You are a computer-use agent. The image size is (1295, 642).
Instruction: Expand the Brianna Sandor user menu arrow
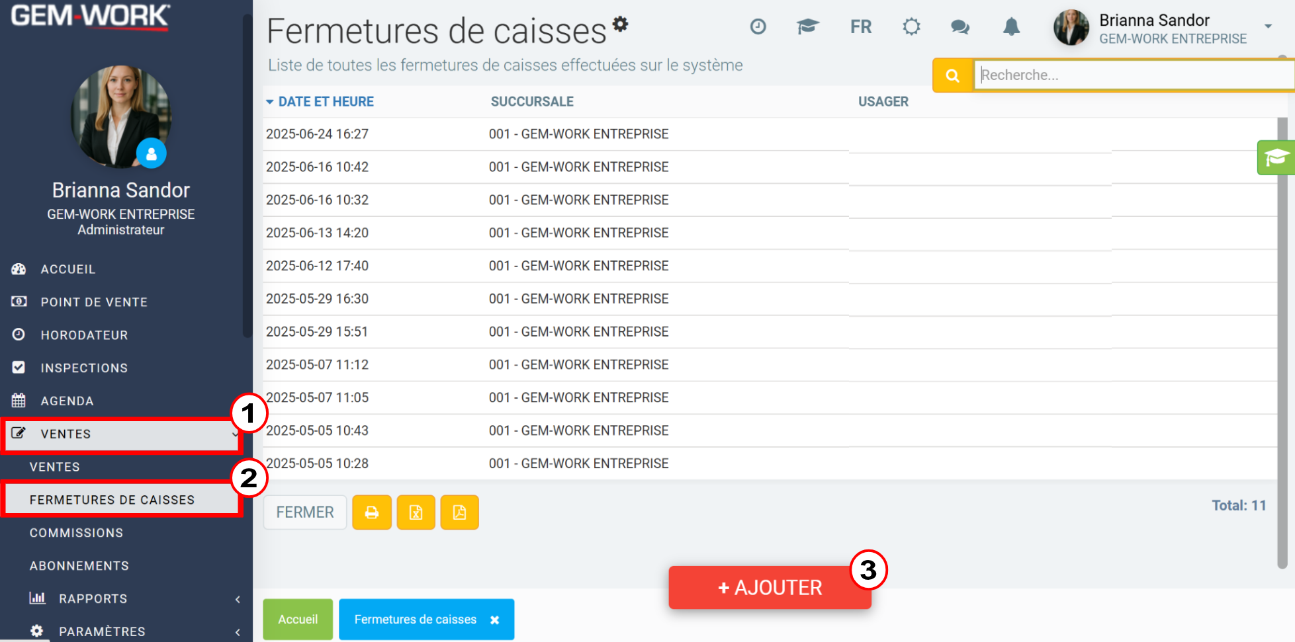click(x=1268, y=26)
